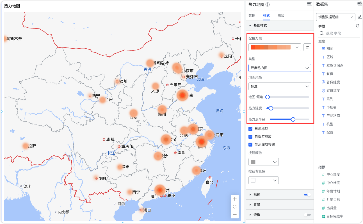Disable the 自适应缩放 option
The image size is (363, 224).
point(251,137)
